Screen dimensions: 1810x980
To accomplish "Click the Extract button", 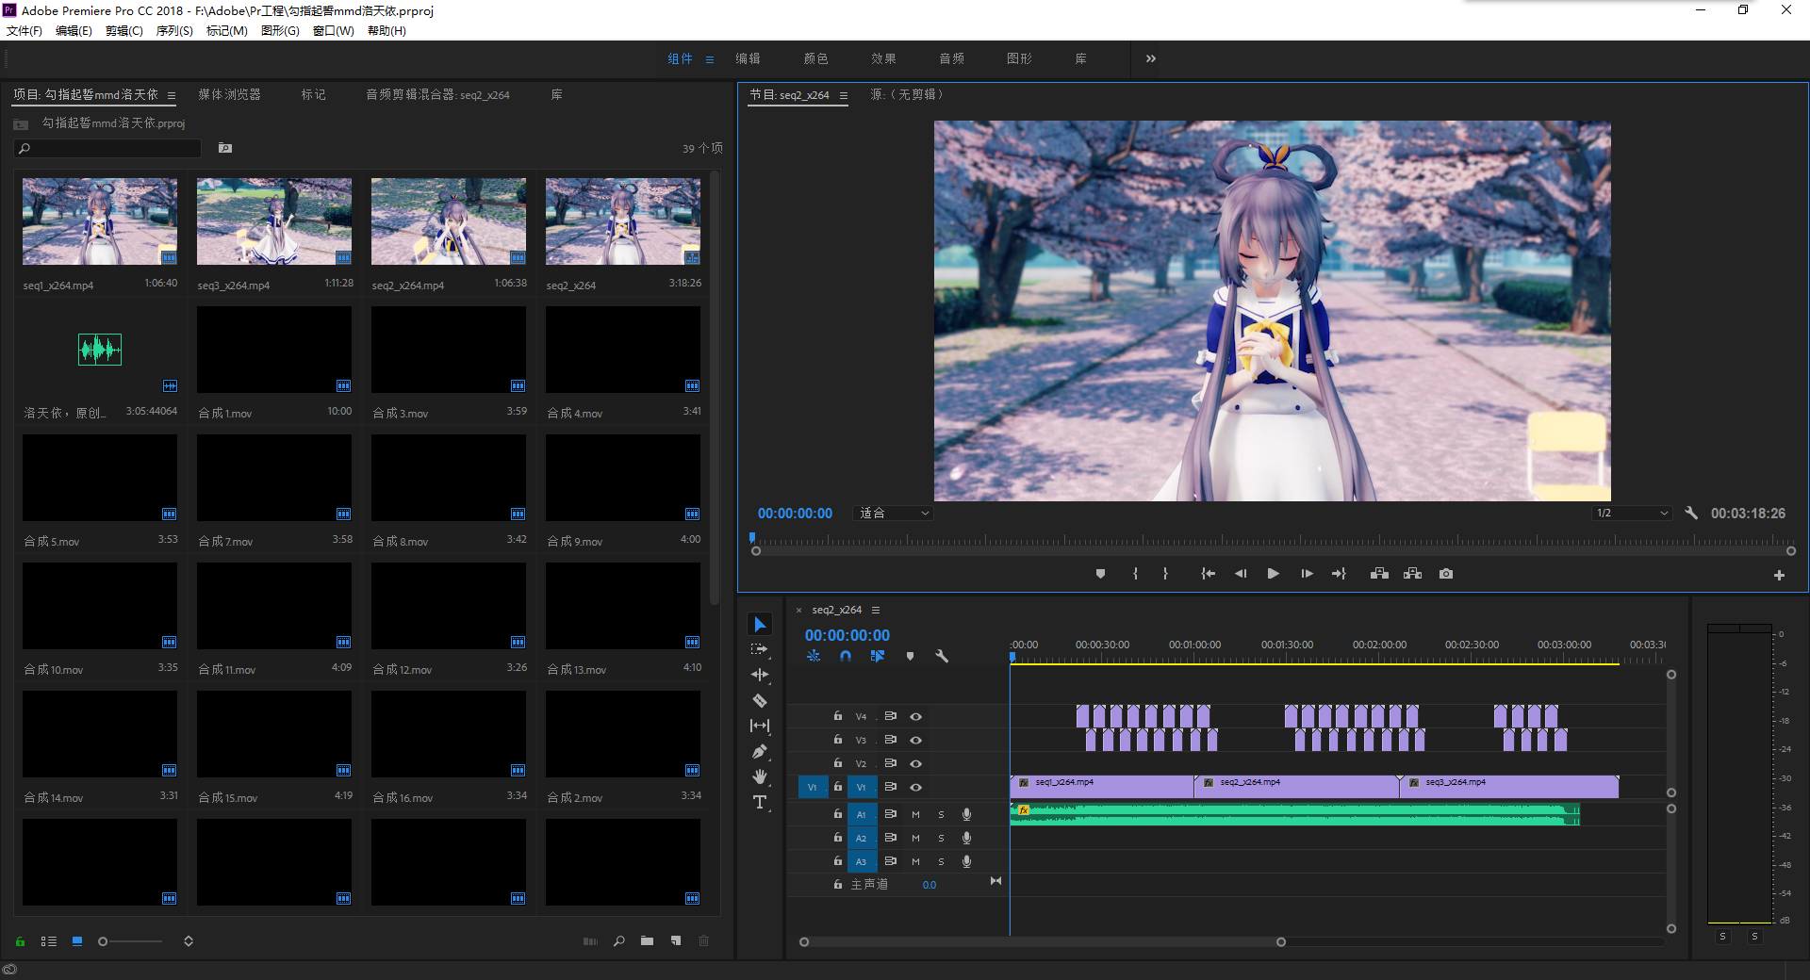I will tap(1412, 574).
